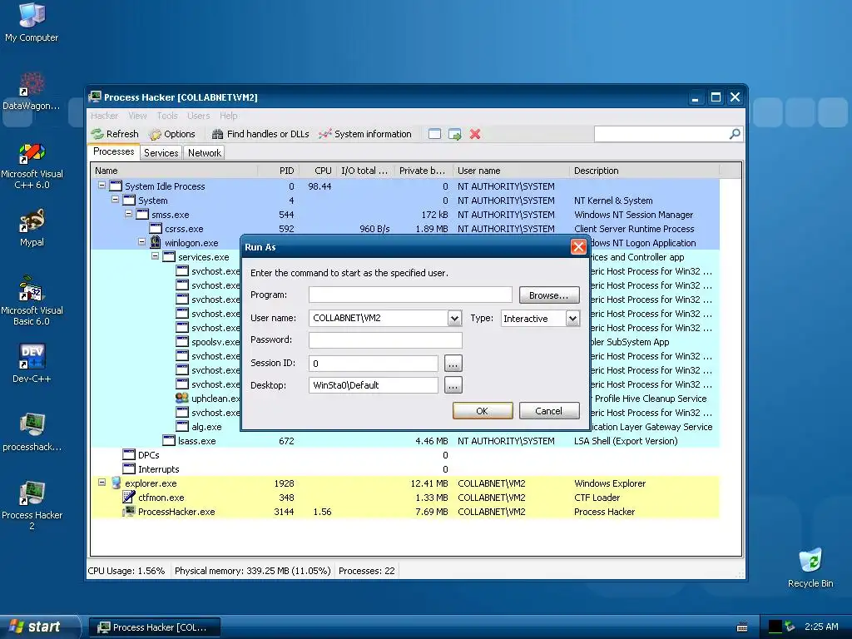Click OK in Run As dialog
The width and height of the screenshot is (852, 639).
click(483, 411)
